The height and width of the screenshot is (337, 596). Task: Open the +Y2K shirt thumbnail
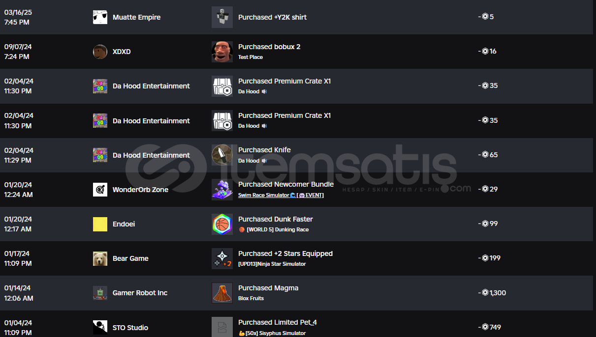(222, 17)
